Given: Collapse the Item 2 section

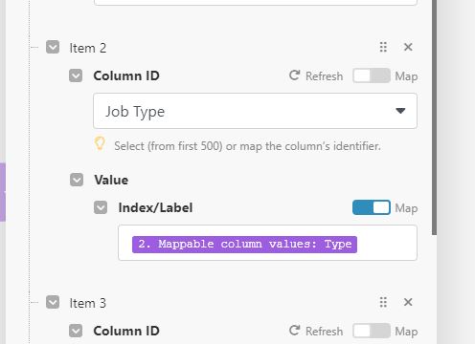Looking at the screenshot, I should pyautogui.click(x=53, y=47).
